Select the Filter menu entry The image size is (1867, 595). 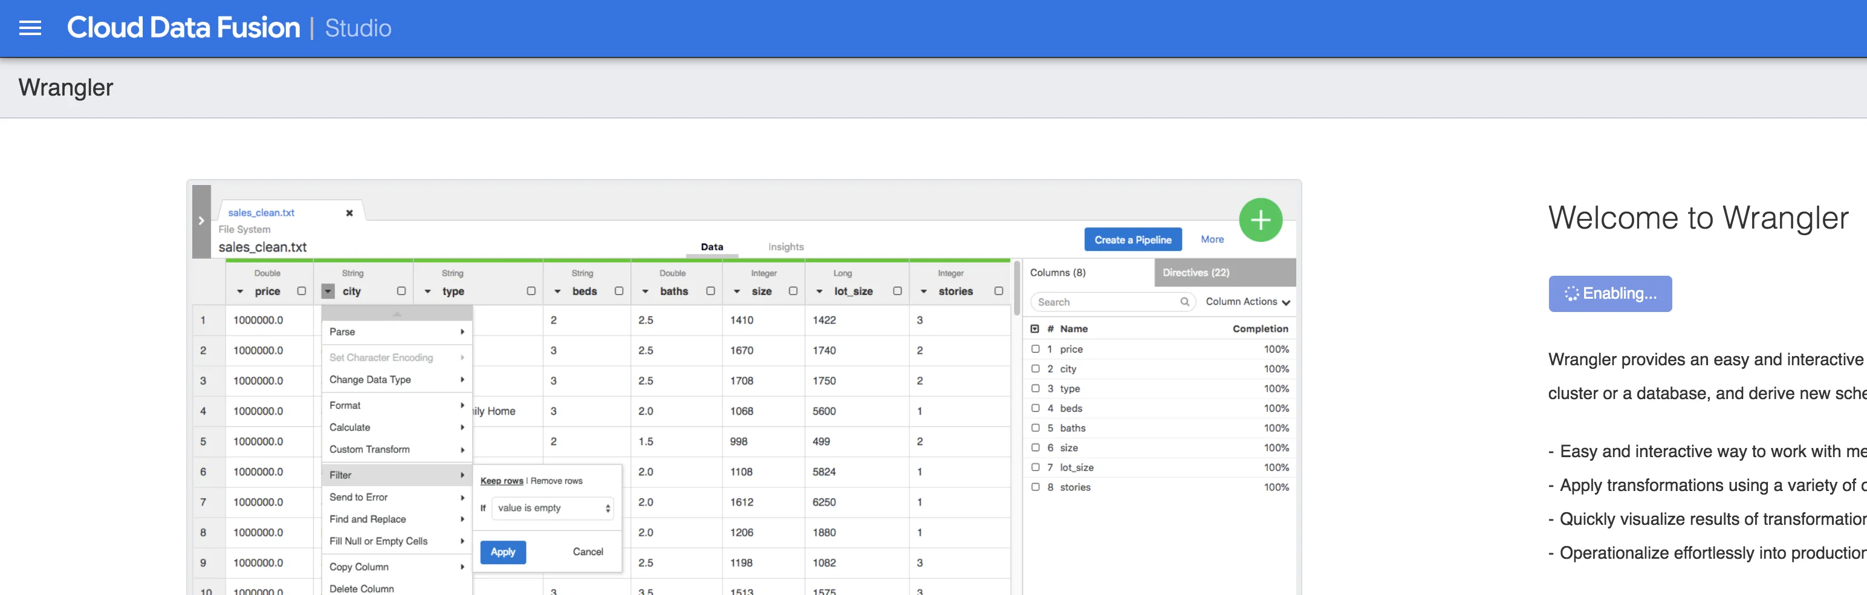[x=397, y=475]
